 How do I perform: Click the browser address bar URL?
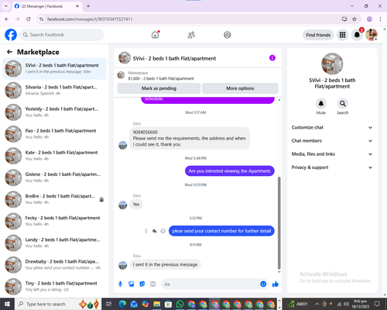pyautogui.click(x=90, y=19)
